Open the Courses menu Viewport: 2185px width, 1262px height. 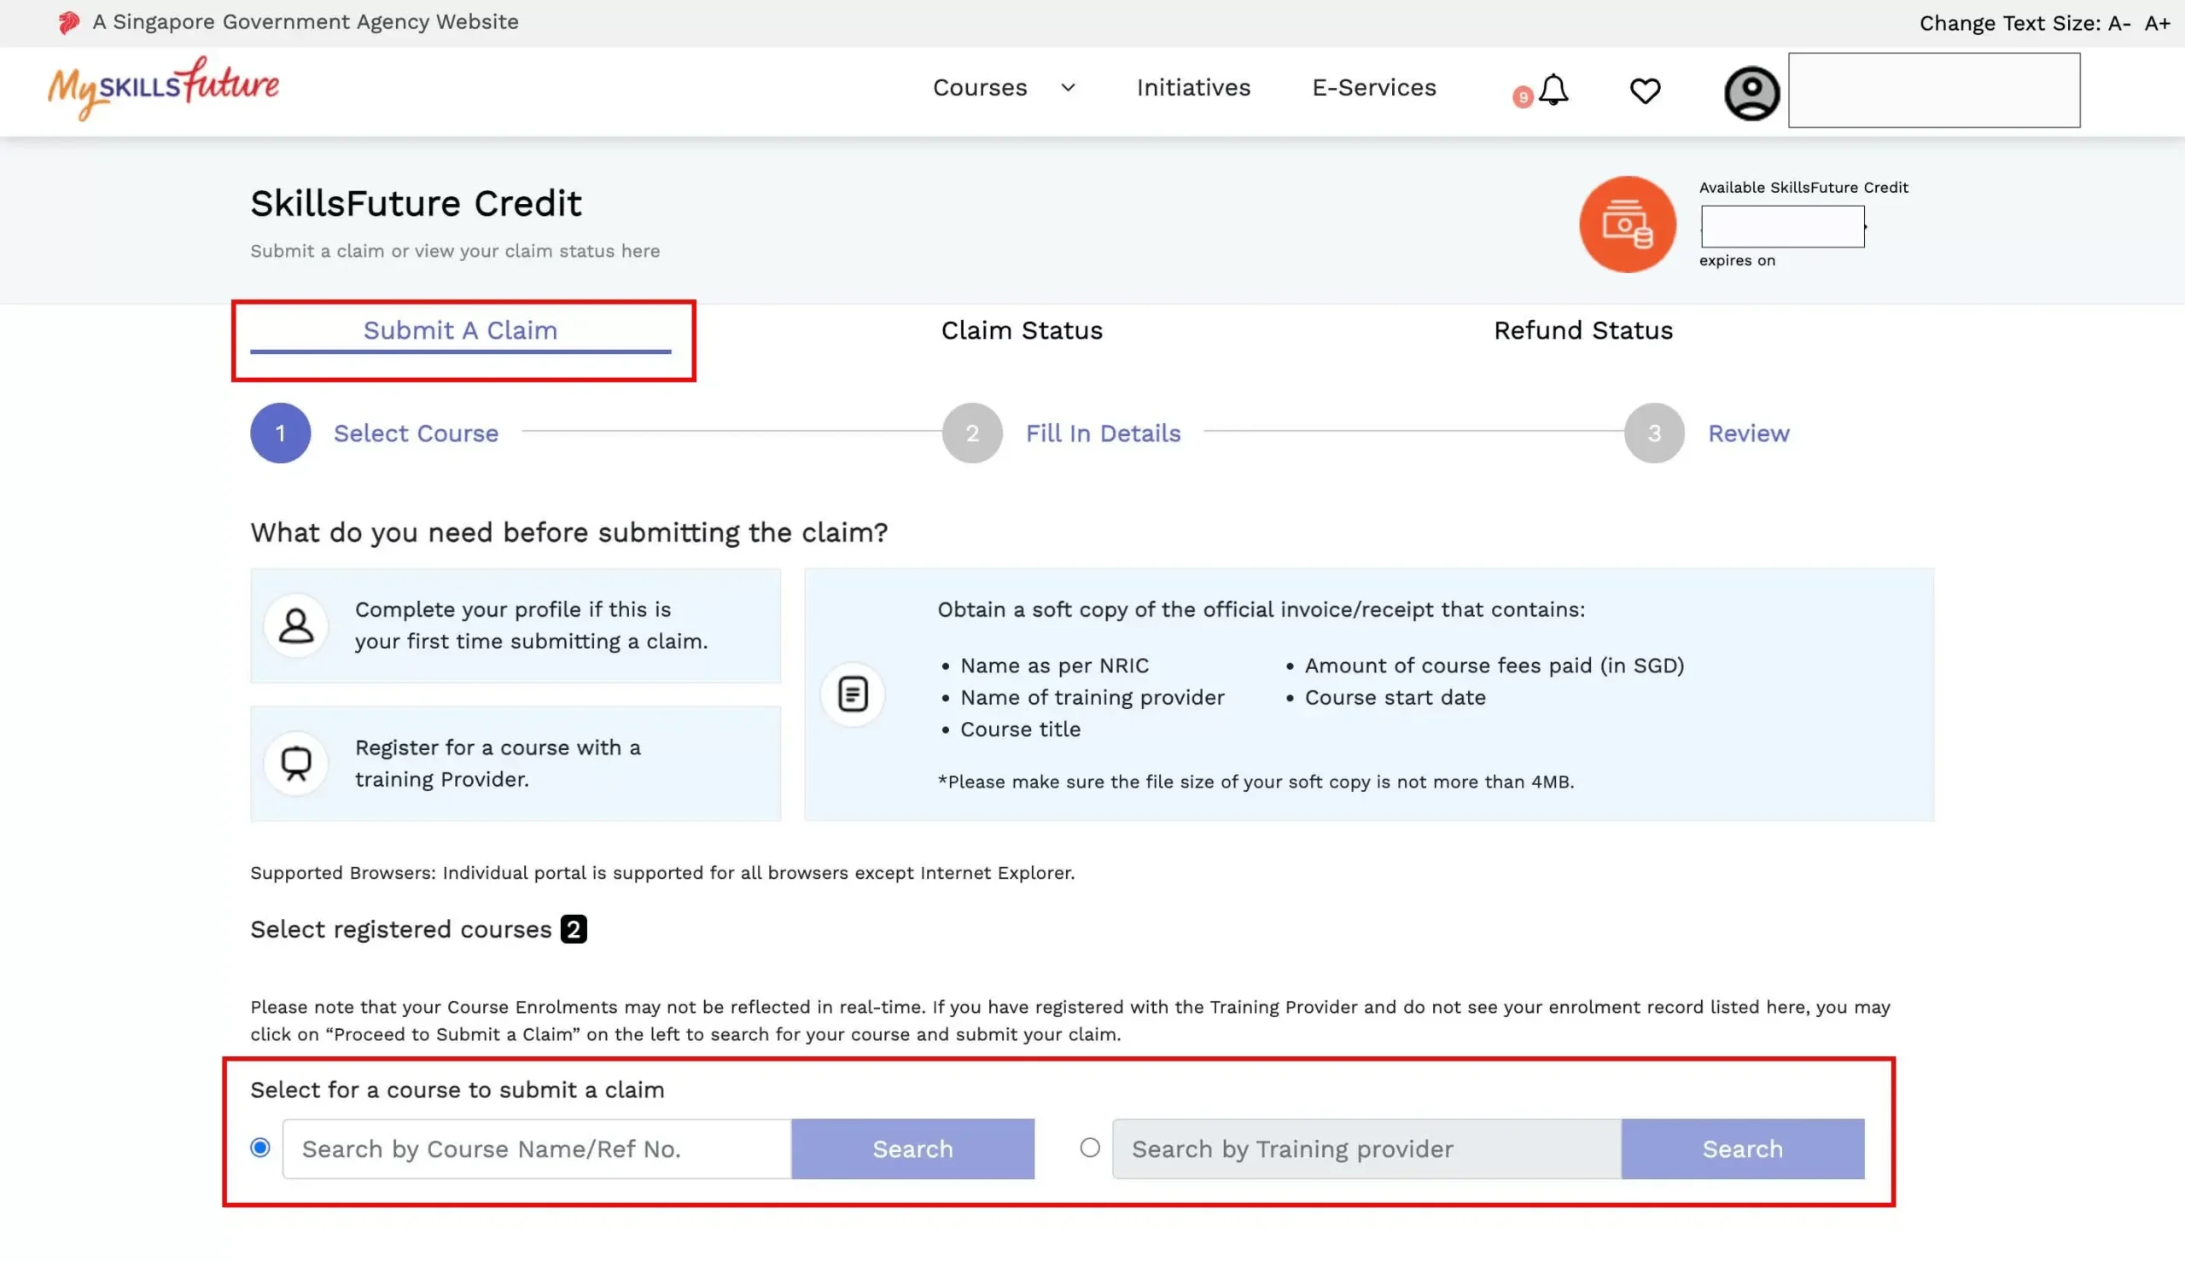tap(979, 88)
